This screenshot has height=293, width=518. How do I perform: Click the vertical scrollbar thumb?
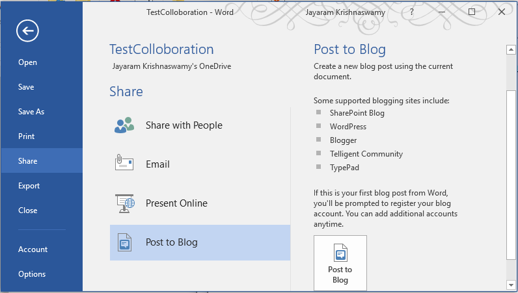pyautogui.click(x=511, y=175)
